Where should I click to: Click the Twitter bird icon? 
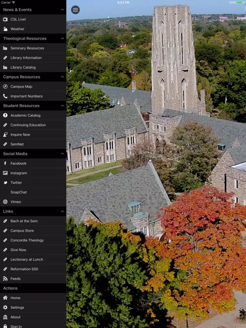[x=5, y=183]
